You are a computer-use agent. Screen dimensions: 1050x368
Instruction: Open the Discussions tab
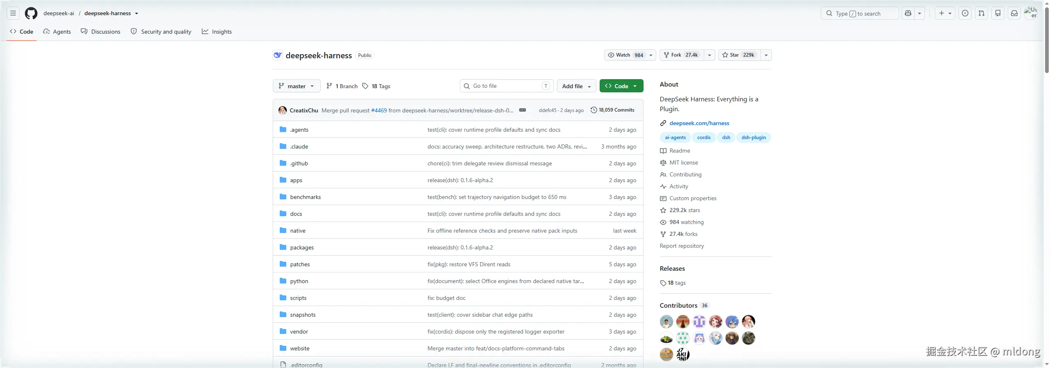coord(100,32)
